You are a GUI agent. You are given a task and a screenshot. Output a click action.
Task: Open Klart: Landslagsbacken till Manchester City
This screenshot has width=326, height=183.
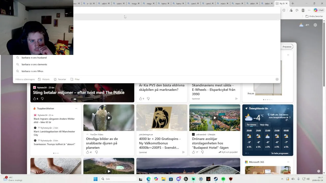tap(54, 133)
